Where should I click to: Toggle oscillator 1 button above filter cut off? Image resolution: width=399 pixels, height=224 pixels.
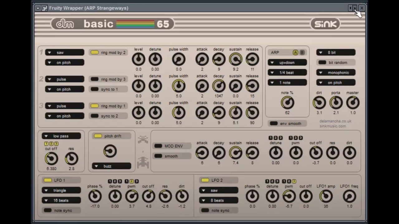click(46, 144)
